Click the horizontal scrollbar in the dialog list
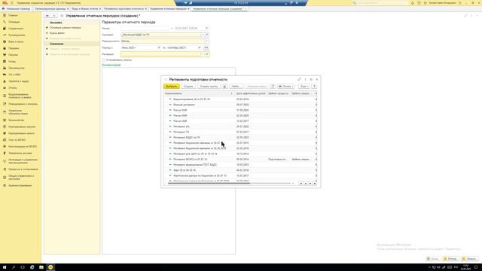The image size is (482, 271). click(x=209, y=184)
